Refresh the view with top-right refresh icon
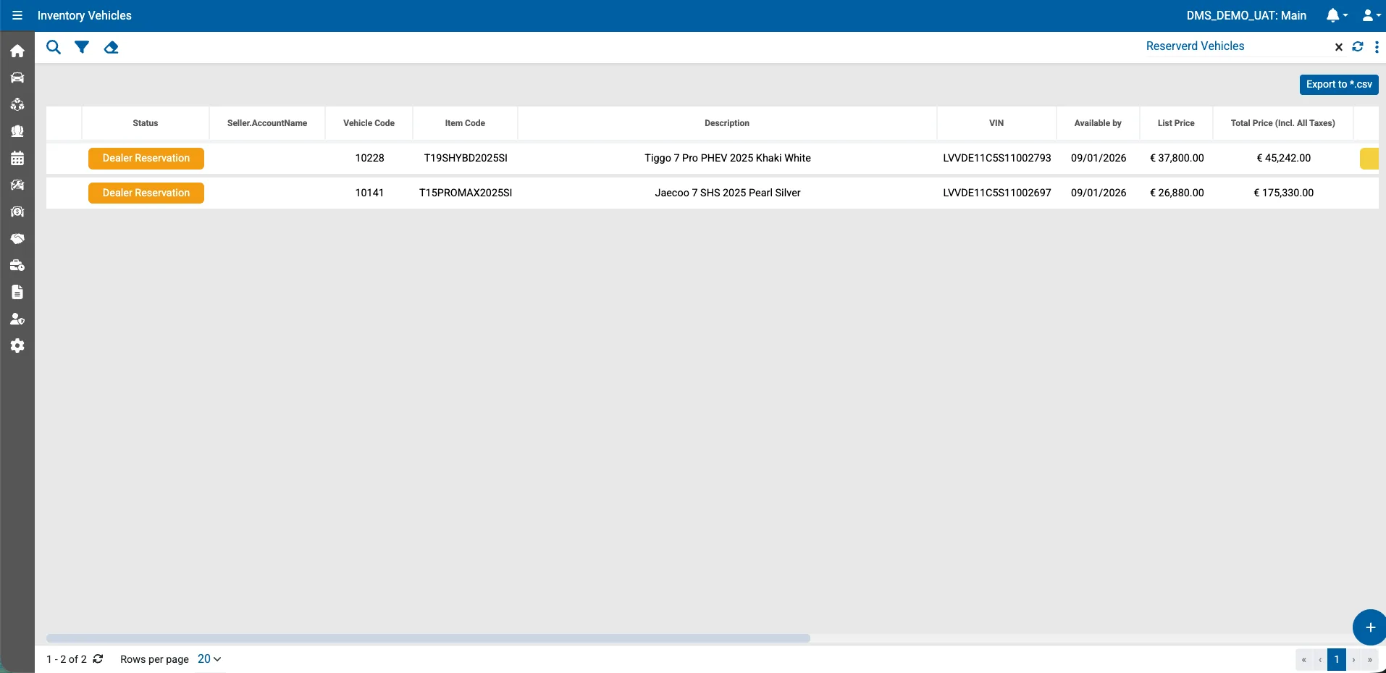The width and height of the screenshot is (1386, 673). [1358, 46]
